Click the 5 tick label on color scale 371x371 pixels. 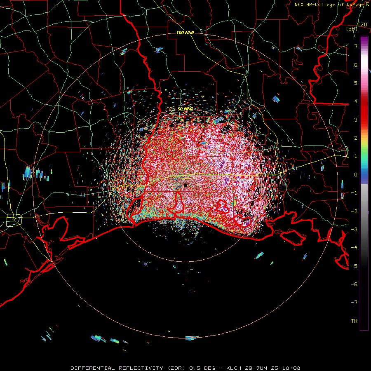[356, 83]
